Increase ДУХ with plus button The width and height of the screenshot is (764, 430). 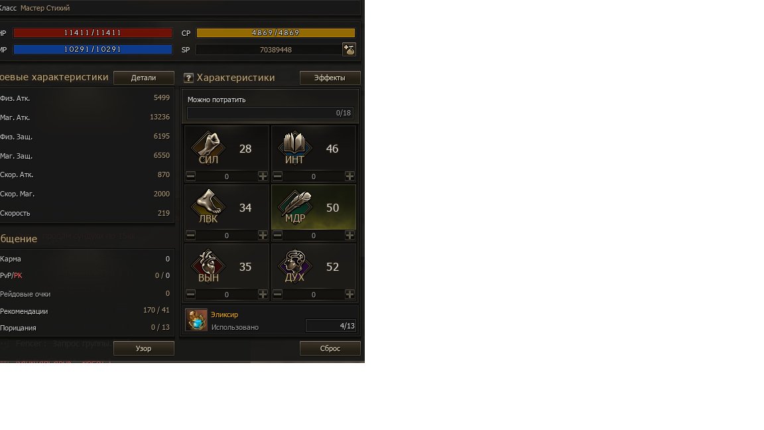(350, 294)
